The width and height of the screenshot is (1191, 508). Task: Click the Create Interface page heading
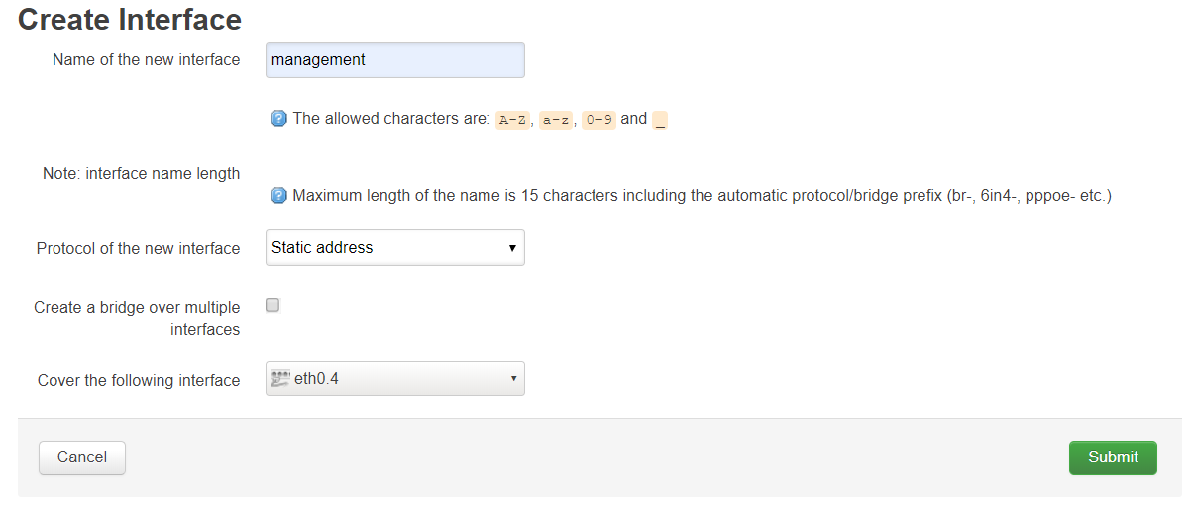click(130, 19)
